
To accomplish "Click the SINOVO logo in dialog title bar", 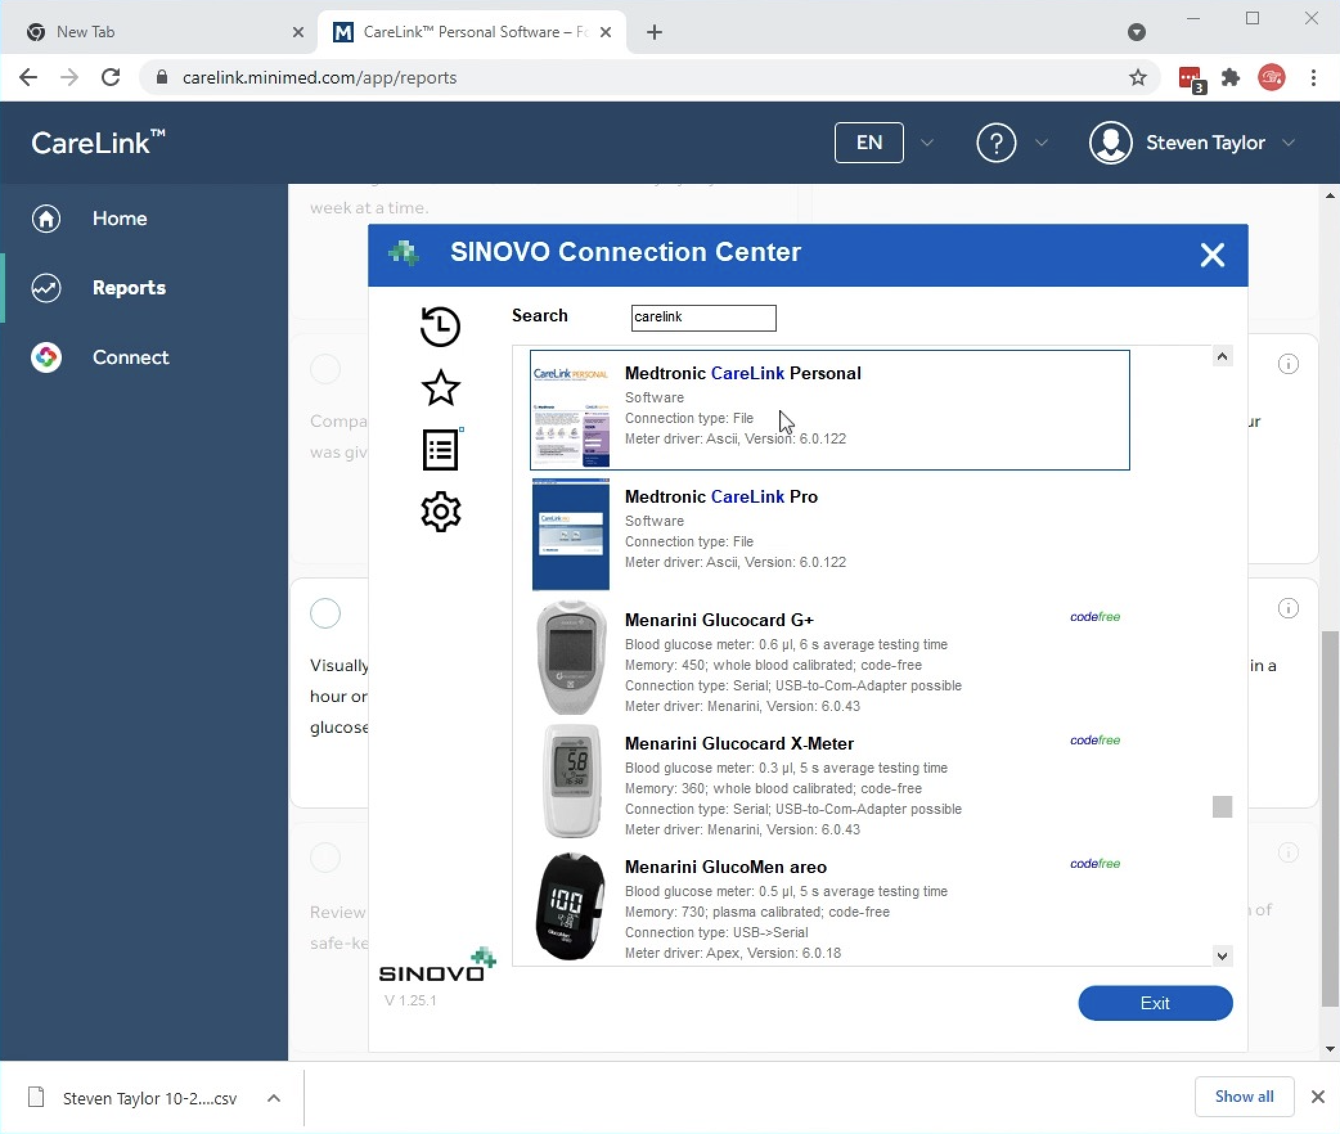I will [x=404, y=253].
